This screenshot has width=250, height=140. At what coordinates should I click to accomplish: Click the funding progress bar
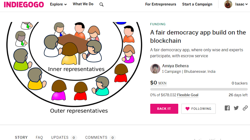click(199, 89)
